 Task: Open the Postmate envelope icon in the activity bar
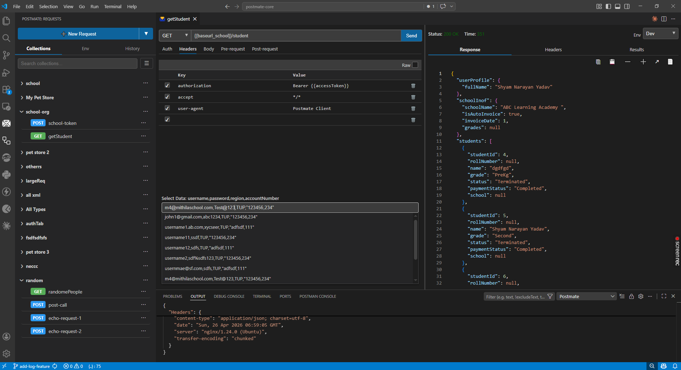[6, 123]
